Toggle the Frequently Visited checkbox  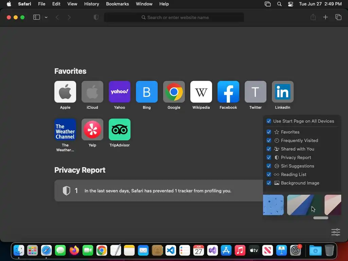(268, 140)
